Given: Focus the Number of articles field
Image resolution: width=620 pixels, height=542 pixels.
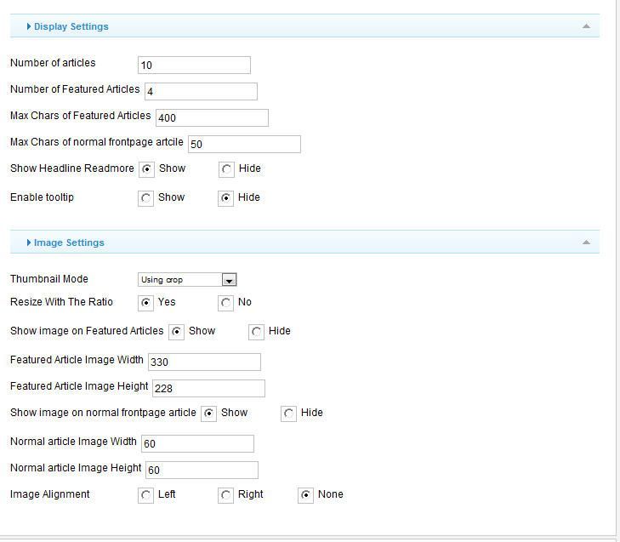Looking at the screenshot, I should click(x=194, y=65).
